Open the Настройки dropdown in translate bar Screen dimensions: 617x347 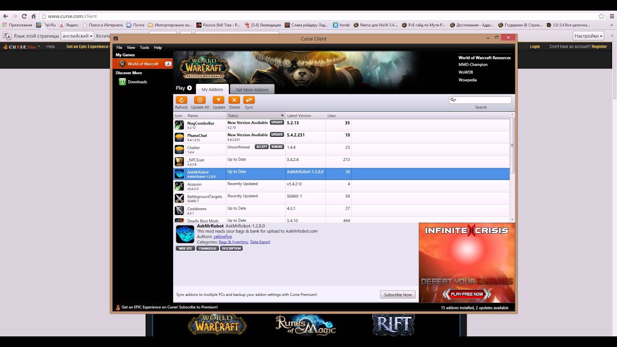588,36
